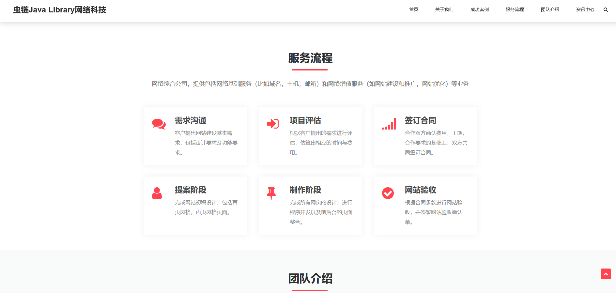This screenshot has height=293, width=616.
Task: Click the 项目评估 card title
Action: 305,120
